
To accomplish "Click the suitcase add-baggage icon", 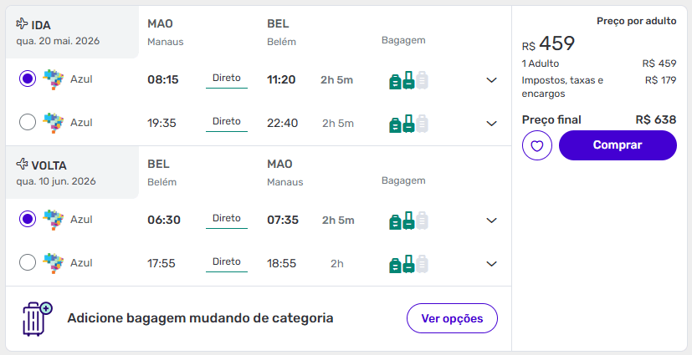I will click(x=37, y=318).
